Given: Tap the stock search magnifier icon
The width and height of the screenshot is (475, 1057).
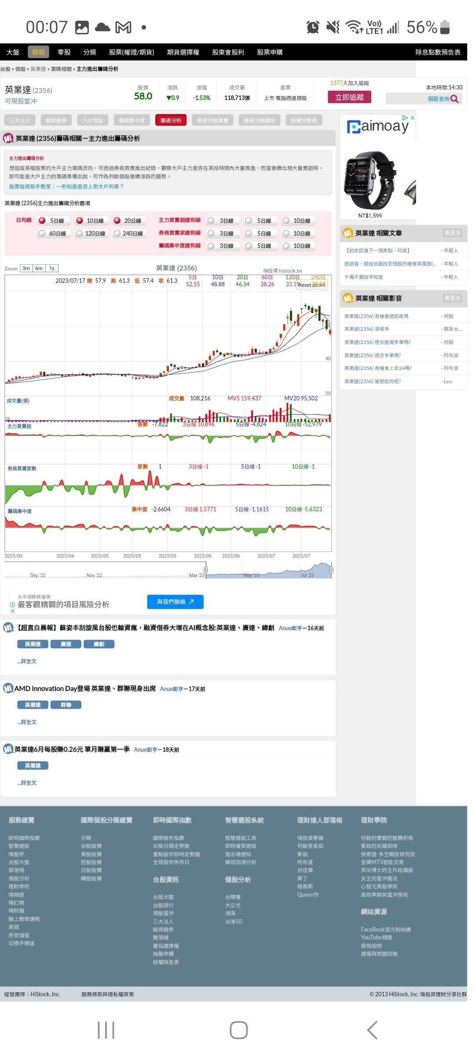Looking at the screenshot, I should pos(454,99).
